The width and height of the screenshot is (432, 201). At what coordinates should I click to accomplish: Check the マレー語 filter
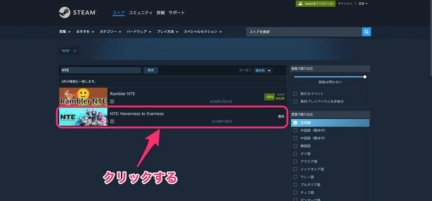coord(295,177)
